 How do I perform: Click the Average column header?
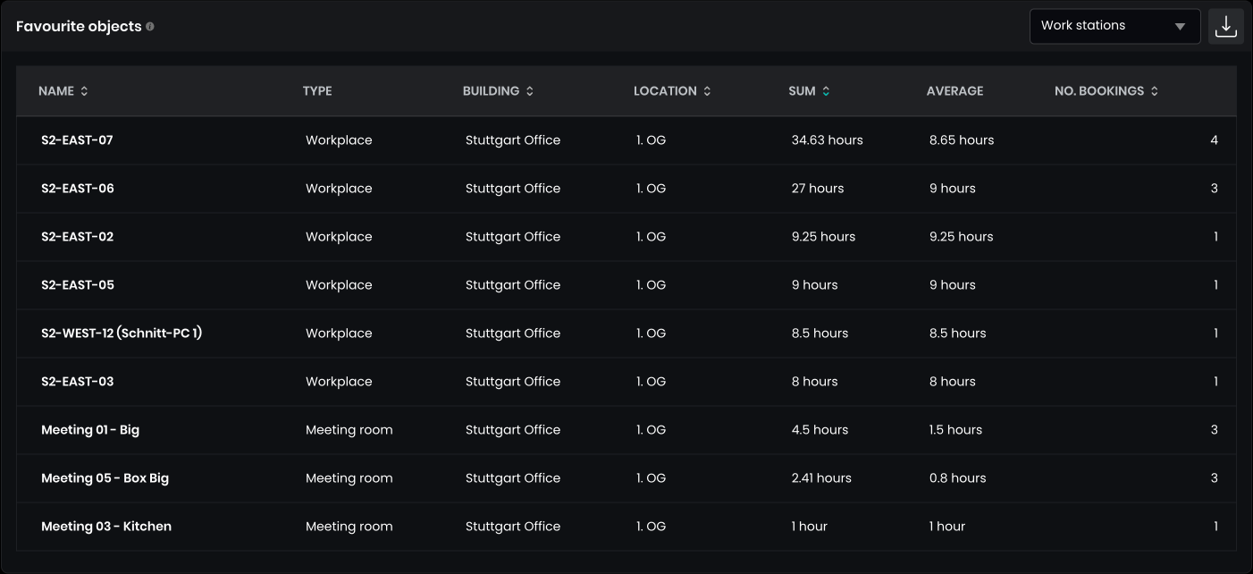point(954,91)
